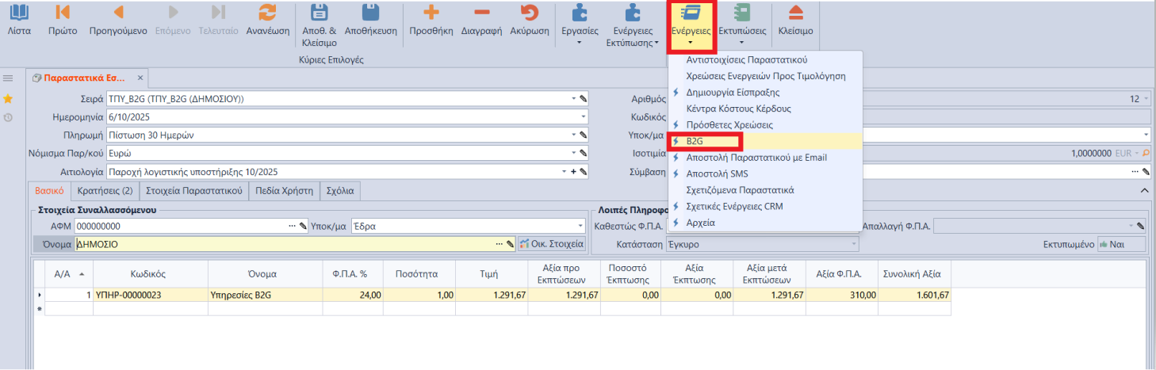Expand the Σειρά combo box
The image size is (1156, 370).
coord(573,99)
